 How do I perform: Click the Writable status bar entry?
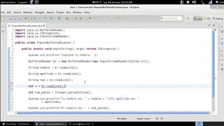(122, 119)
